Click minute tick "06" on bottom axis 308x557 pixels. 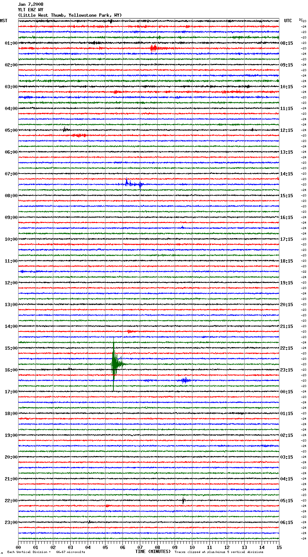tap(122, 547)
